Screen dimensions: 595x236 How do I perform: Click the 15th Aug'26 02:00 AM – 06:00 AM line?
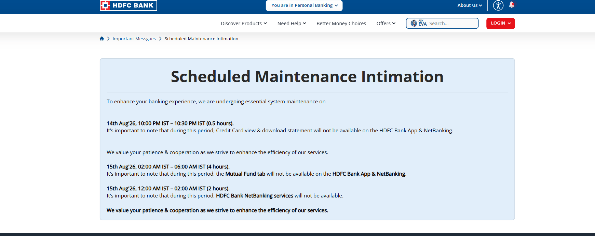168,167
